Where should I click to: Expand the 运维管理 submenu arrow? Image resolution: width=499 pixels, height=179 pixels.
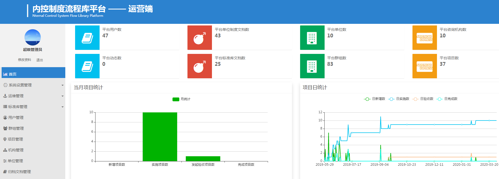pos(62,96)
